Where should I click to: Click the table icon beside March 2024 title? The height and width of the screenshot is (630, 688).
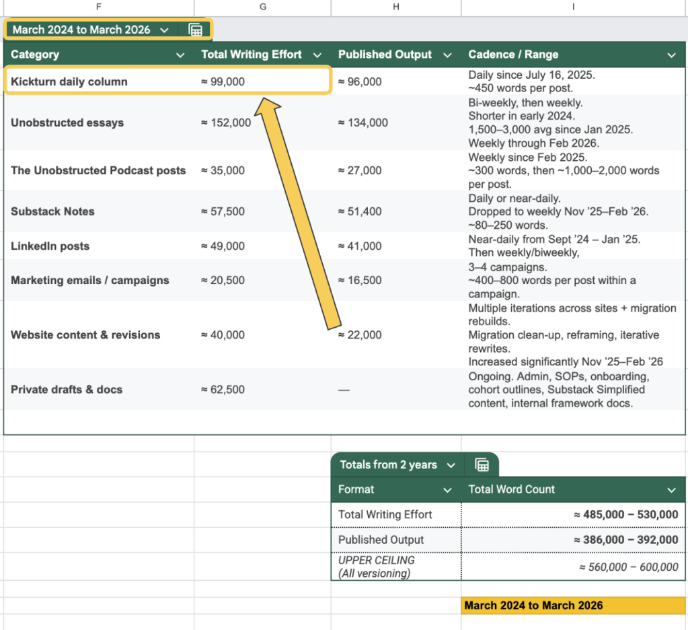195,30
